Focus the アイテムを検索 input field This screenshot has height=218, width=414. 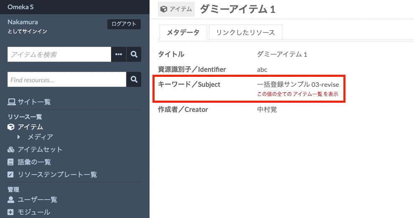point(59,54)
